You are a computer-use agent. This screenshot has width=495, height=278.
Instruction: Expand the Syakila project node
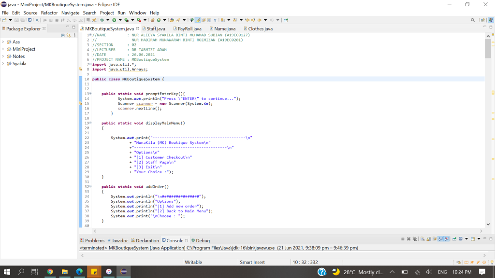(x=3, y=64)
